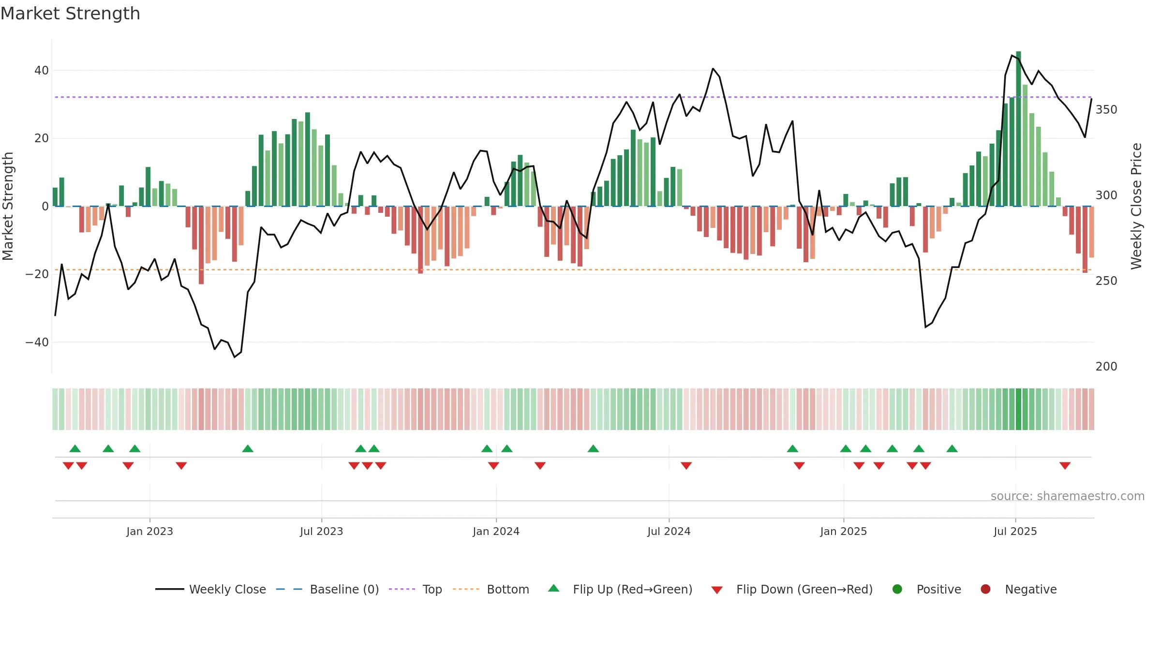Click the Jan 2024 axis label

coord(496,531)
